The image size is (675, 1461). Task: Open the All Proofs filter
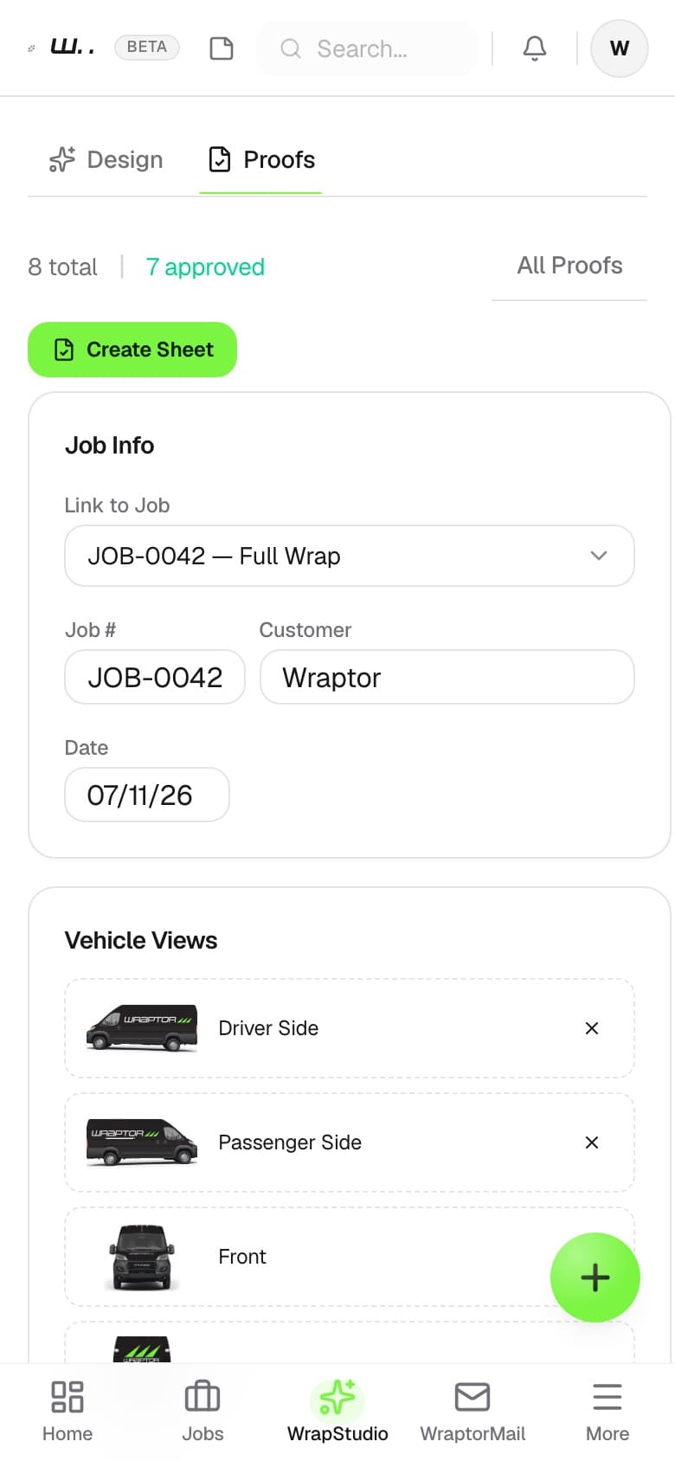[x=569, y=266]
